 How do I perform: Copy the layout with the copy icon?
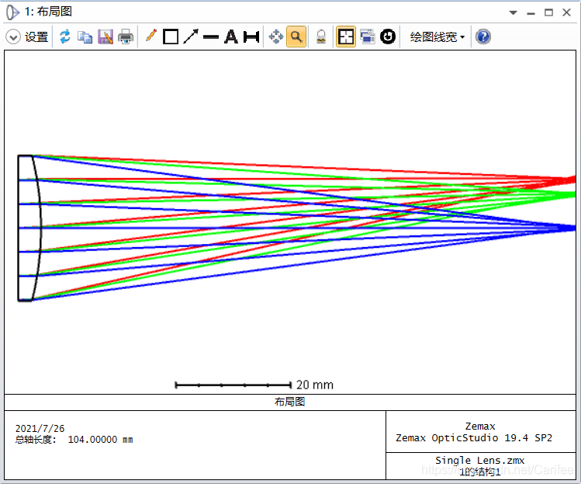pos(85,37)
